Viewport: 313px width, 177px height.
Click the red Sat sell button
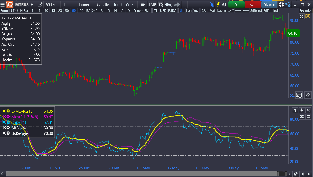[x=253, y=4]
